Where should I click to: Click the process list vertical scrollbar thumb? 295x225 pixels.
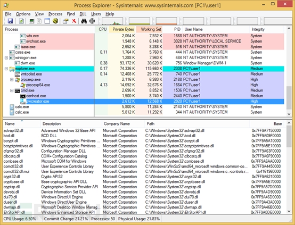tap(289, 98)
